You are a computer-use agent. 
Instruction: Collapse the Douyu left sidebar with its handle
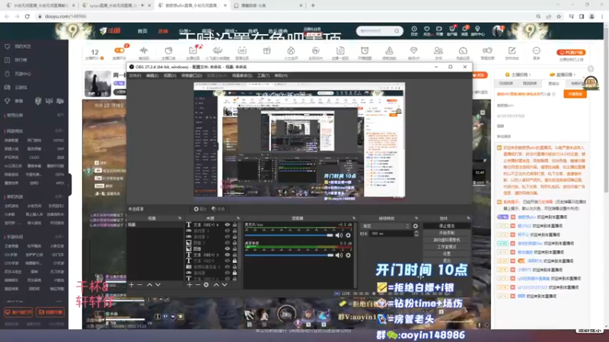(69, 185)
